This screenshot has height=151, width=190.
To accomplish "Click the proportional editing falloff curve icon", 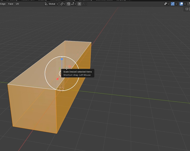I will point(84,4).
